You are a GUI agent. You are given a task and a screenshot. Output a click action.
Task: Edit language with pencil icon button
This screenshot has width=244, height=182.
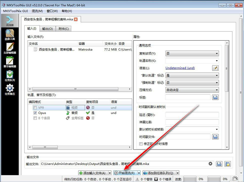(x=216, y=68)
